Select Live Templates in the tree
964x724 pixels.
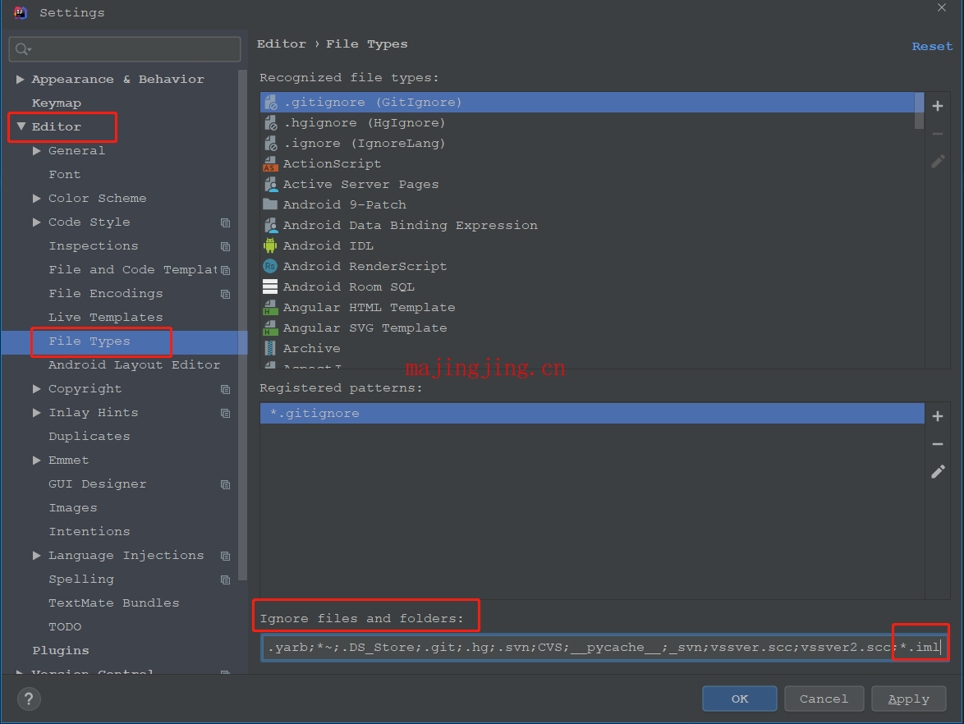(x=106, y=318)
